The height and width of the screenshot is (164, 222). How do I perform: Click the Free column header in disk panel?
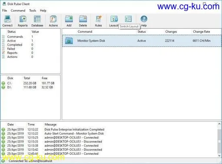tap(45, 78)
